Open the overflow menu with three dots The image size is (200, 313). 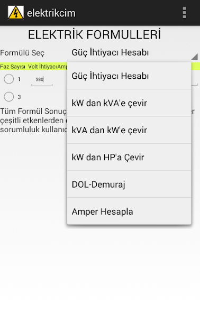tap(184, 13)
